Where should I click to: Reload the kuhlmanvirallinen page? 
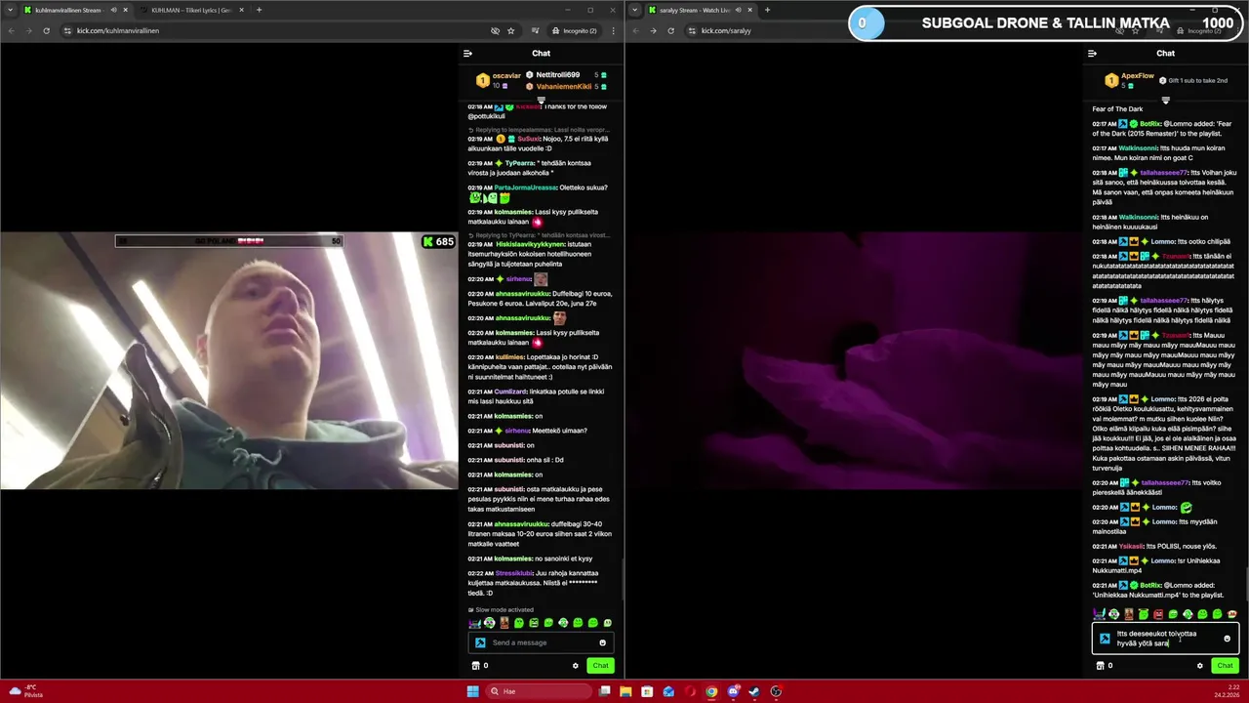coord(46,30)
